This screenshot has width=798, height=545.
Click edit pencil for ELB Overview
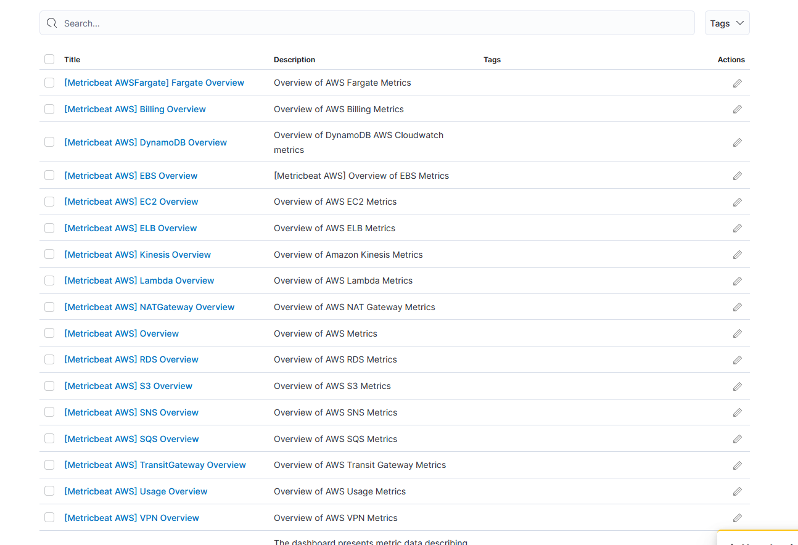pos(737,228)
